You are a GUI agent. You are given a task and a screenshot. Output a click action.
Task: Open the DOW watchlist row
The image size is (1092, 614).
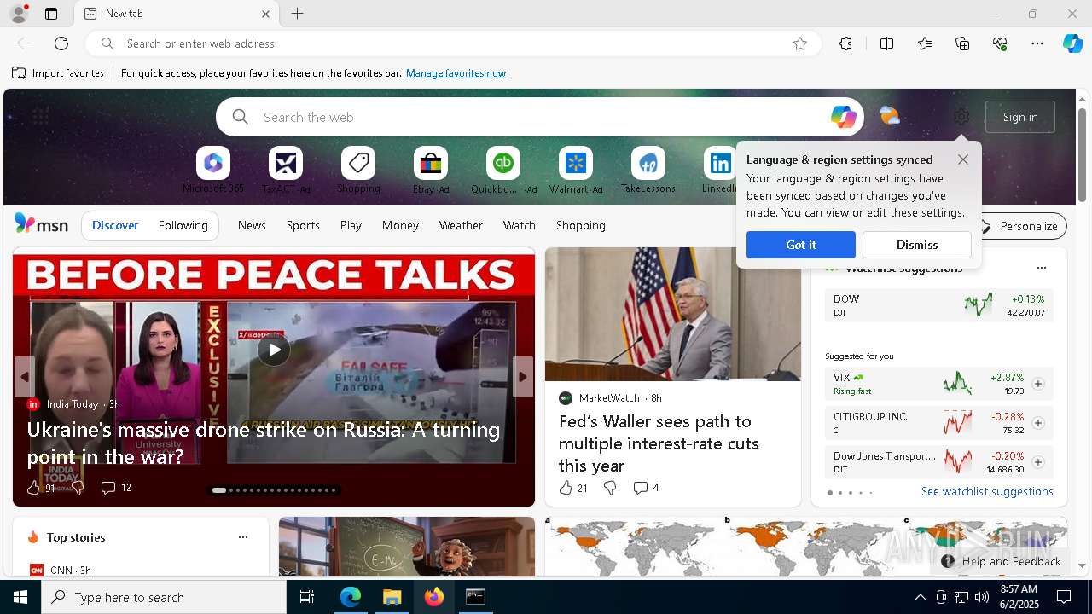click(x=938, y=305)
